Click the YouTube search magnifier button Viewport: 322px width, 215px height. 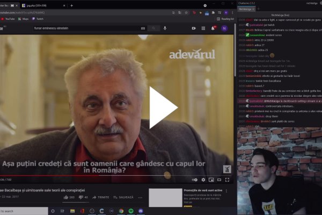pyautogui.click(x=152, y=27)
